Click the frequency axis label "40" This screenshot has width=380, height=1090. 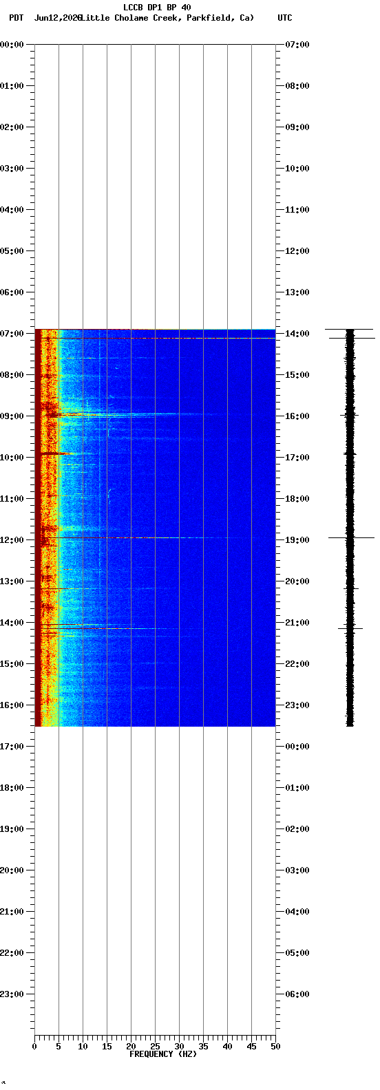227,1047
